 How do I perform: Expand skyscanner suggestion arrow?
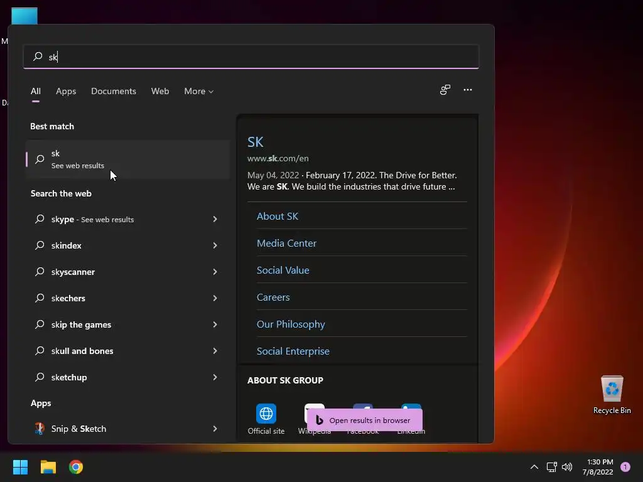215,272
